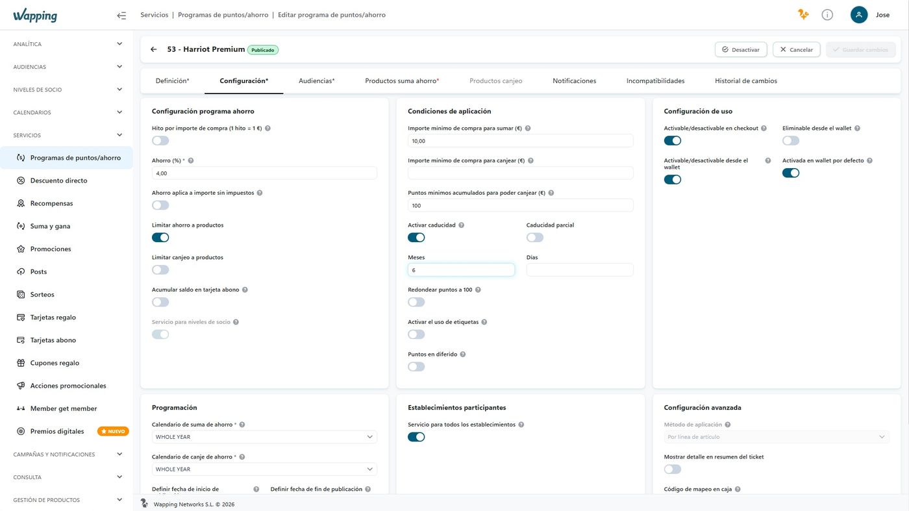Open Calendario de canje de ahorro dropdown
This screenshot has width=909, height=511.
click(x=264, y=469)
